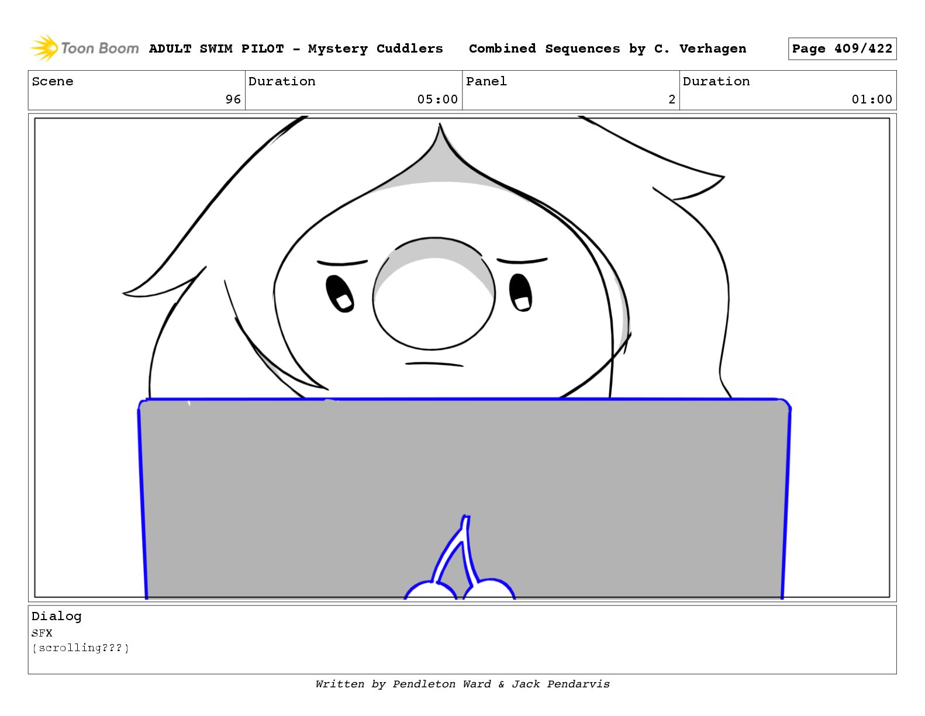
Task: Click the Toon Boom logo
Action: point(84,48)
